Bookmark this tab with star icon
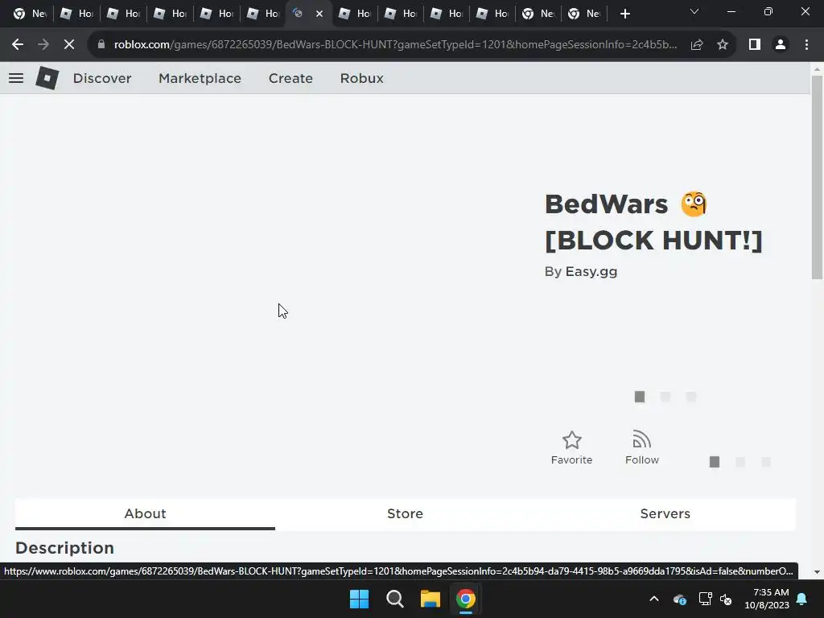 723,45
